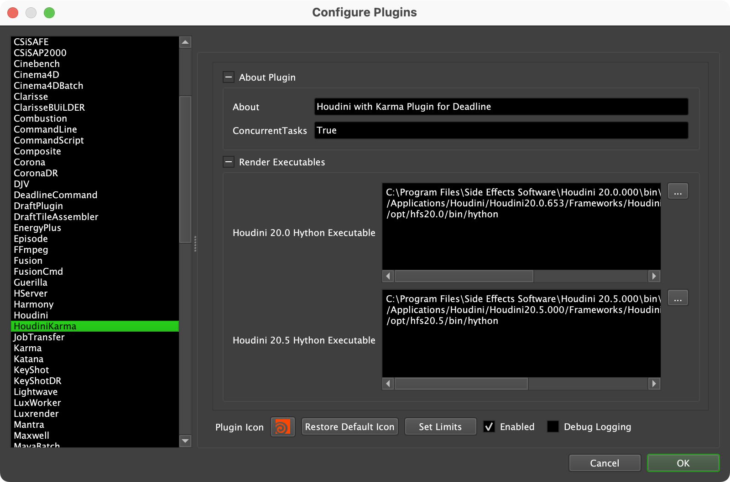The image size is (730, 482).
Task: Browse for Houdini 20.0 Hython executable
Action: (678, 191)
